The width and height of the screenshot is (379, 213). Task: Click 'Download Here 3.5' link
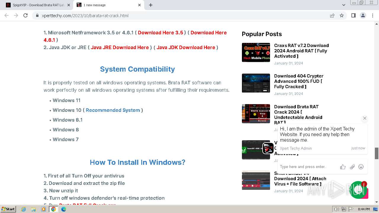(160, 33)
